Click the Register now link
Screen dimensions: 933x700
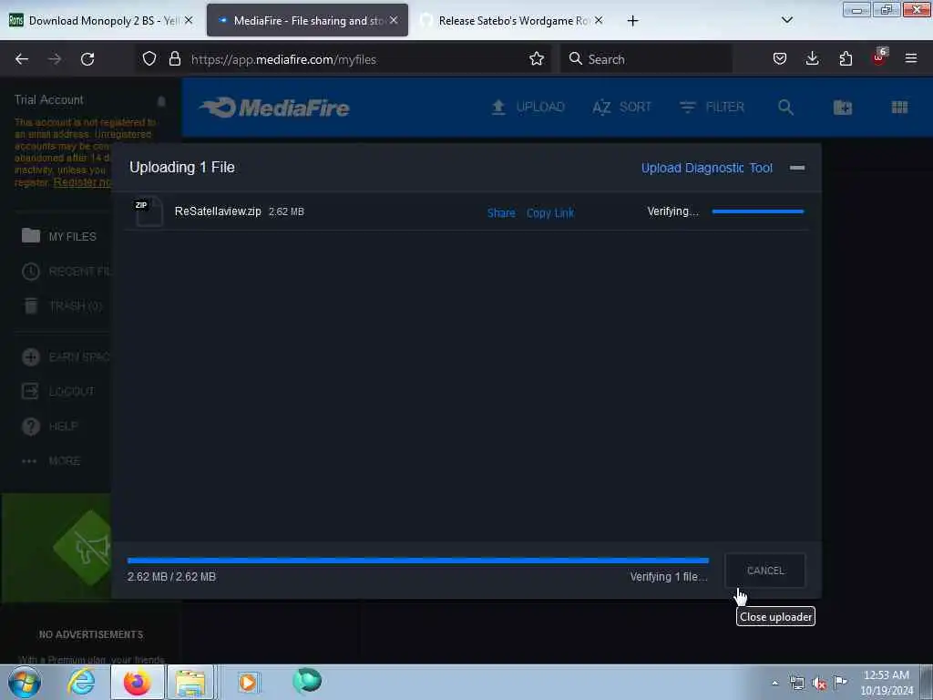[x=82, y=182]
